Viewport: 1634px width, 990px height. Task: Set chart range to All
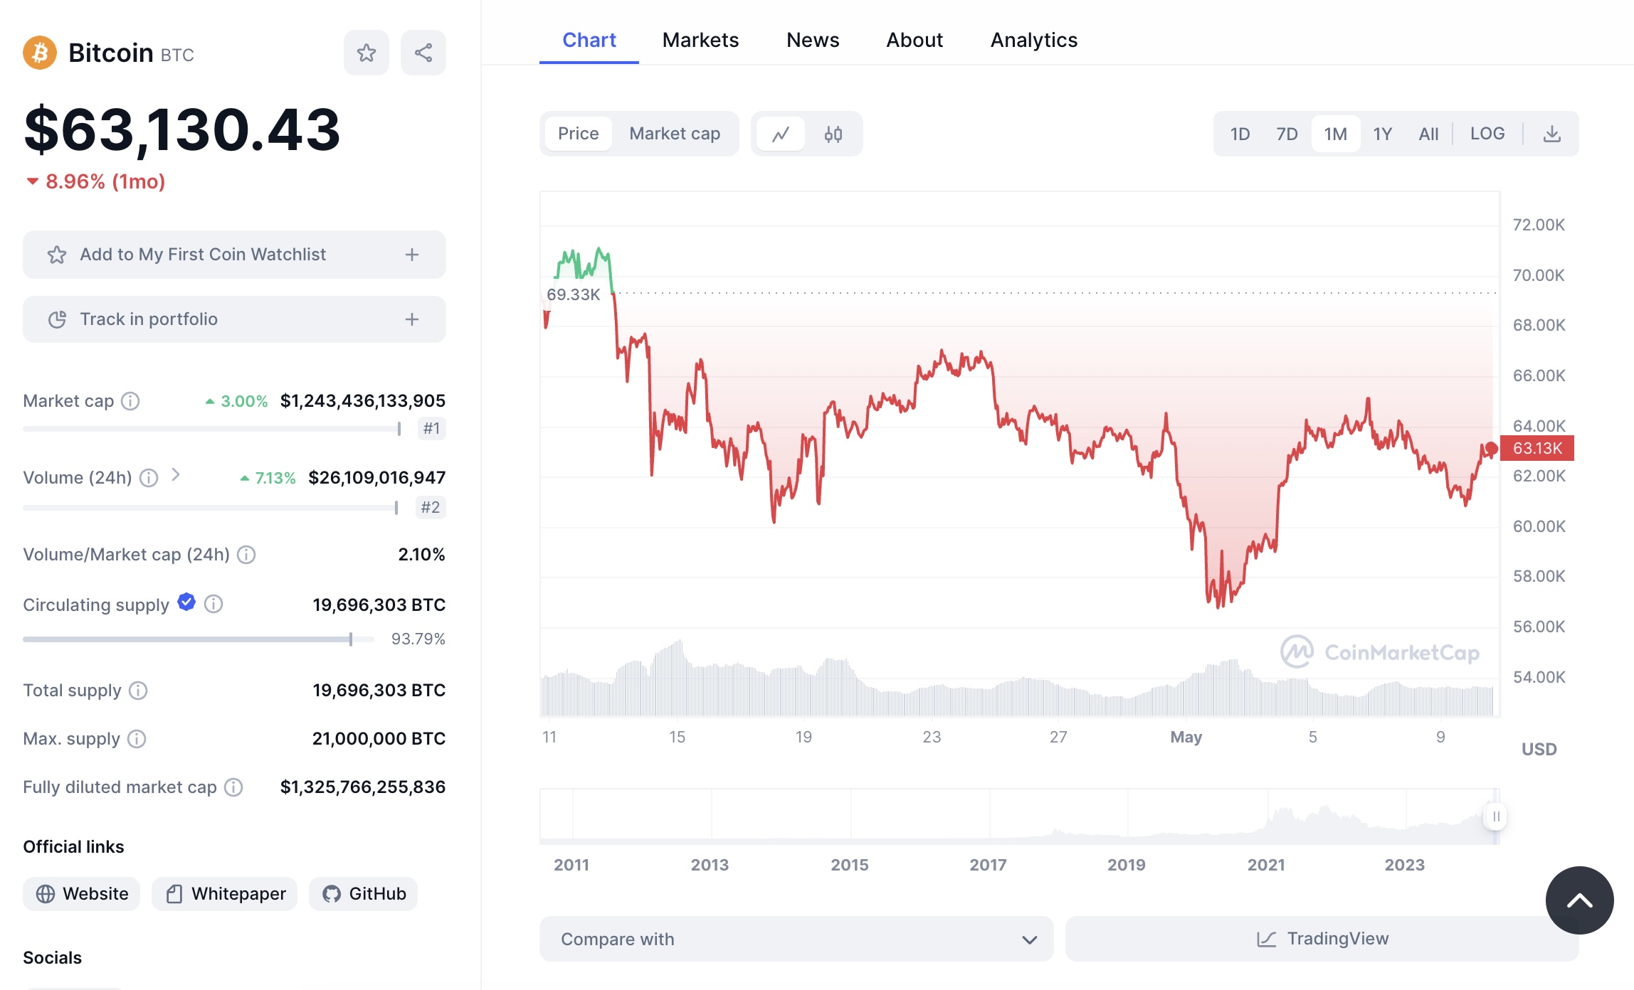[1428, 134]
